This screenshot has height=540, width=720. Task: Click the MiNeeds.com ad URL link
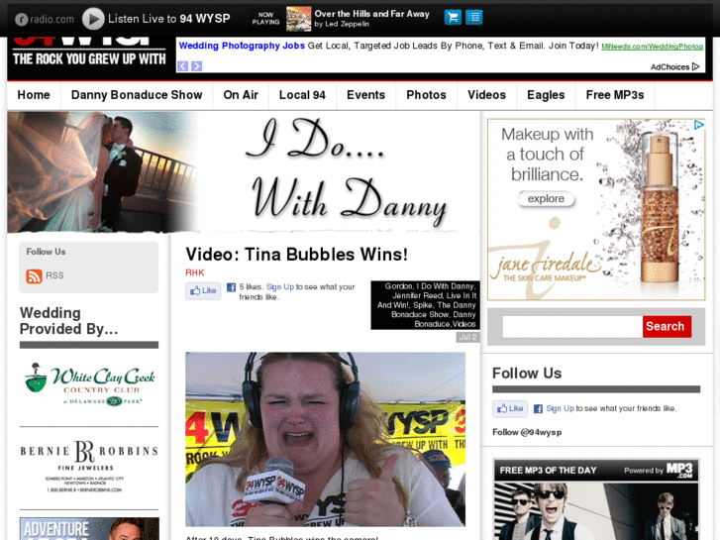pyautogui.click(x=652, y=47)
